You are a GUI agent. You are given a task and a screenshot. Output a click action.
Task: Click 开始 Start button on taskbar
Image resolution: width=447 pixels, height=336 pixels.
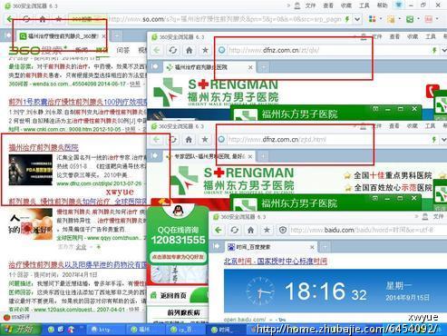(x=20, y=330)
